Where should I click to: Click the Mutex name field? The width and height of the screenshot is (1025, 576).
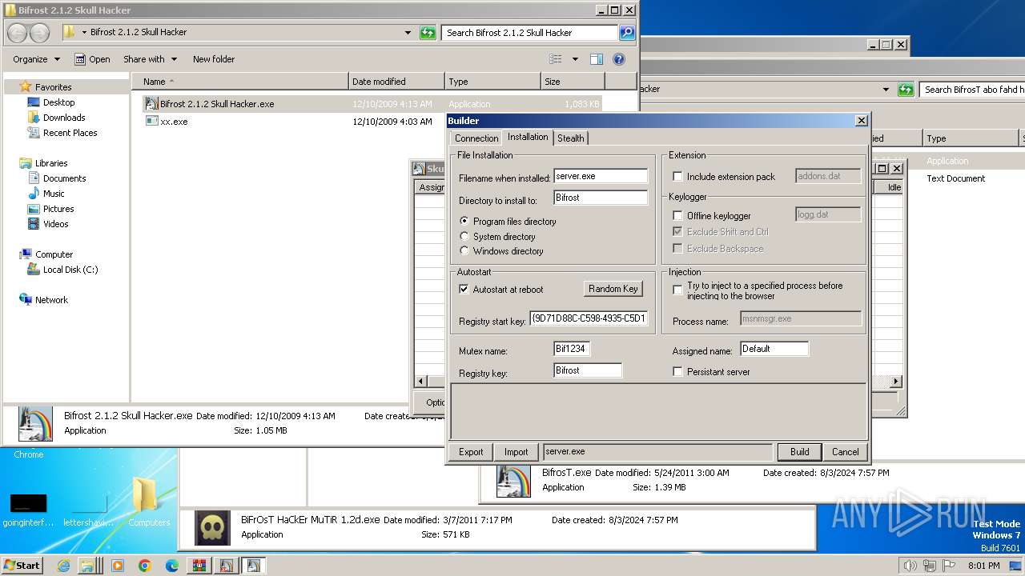[572, 349]
